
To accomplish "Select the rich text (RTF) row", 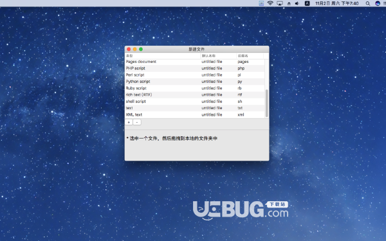I will click(x=195, y=95).
